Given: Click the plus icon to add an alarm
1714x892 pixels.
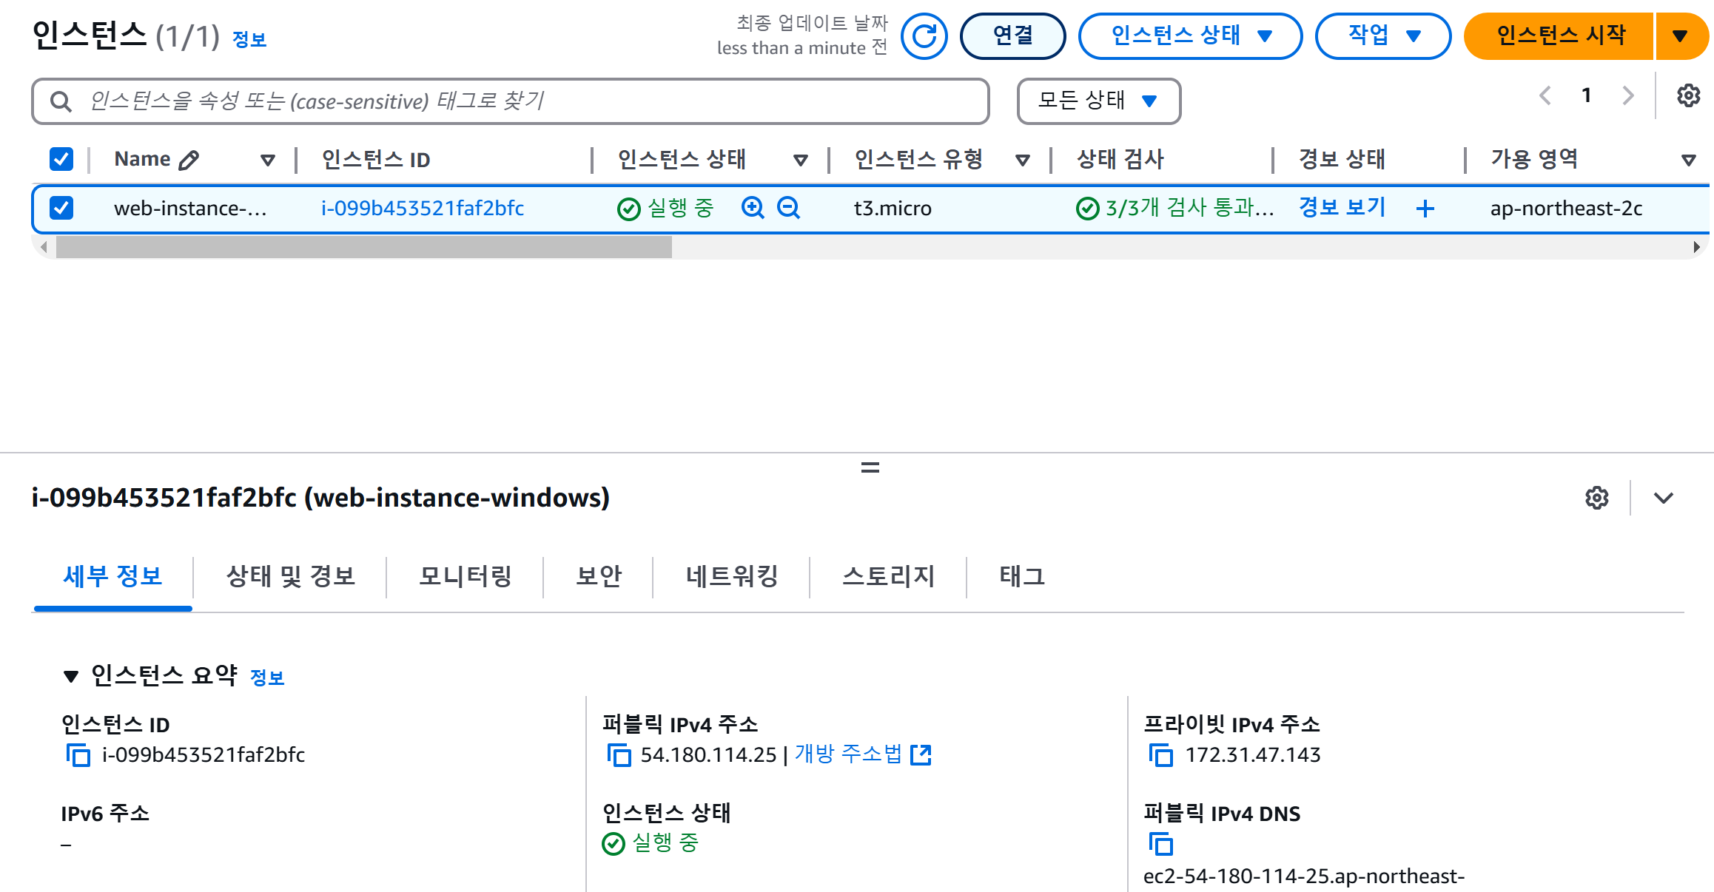Looking at the screenshot, I should pyautogui.click(x=1425, y=209).
